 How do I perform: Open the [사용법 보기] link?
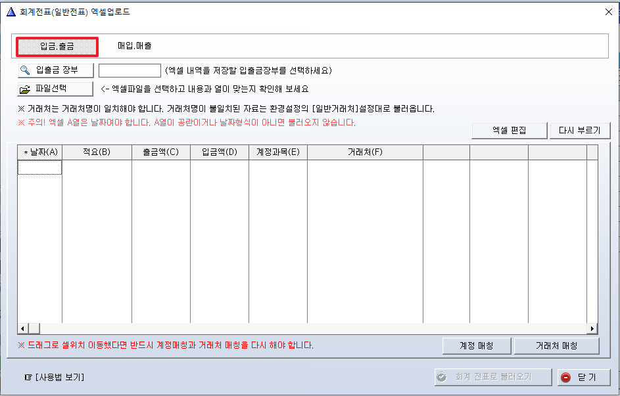tap(60, 378)
